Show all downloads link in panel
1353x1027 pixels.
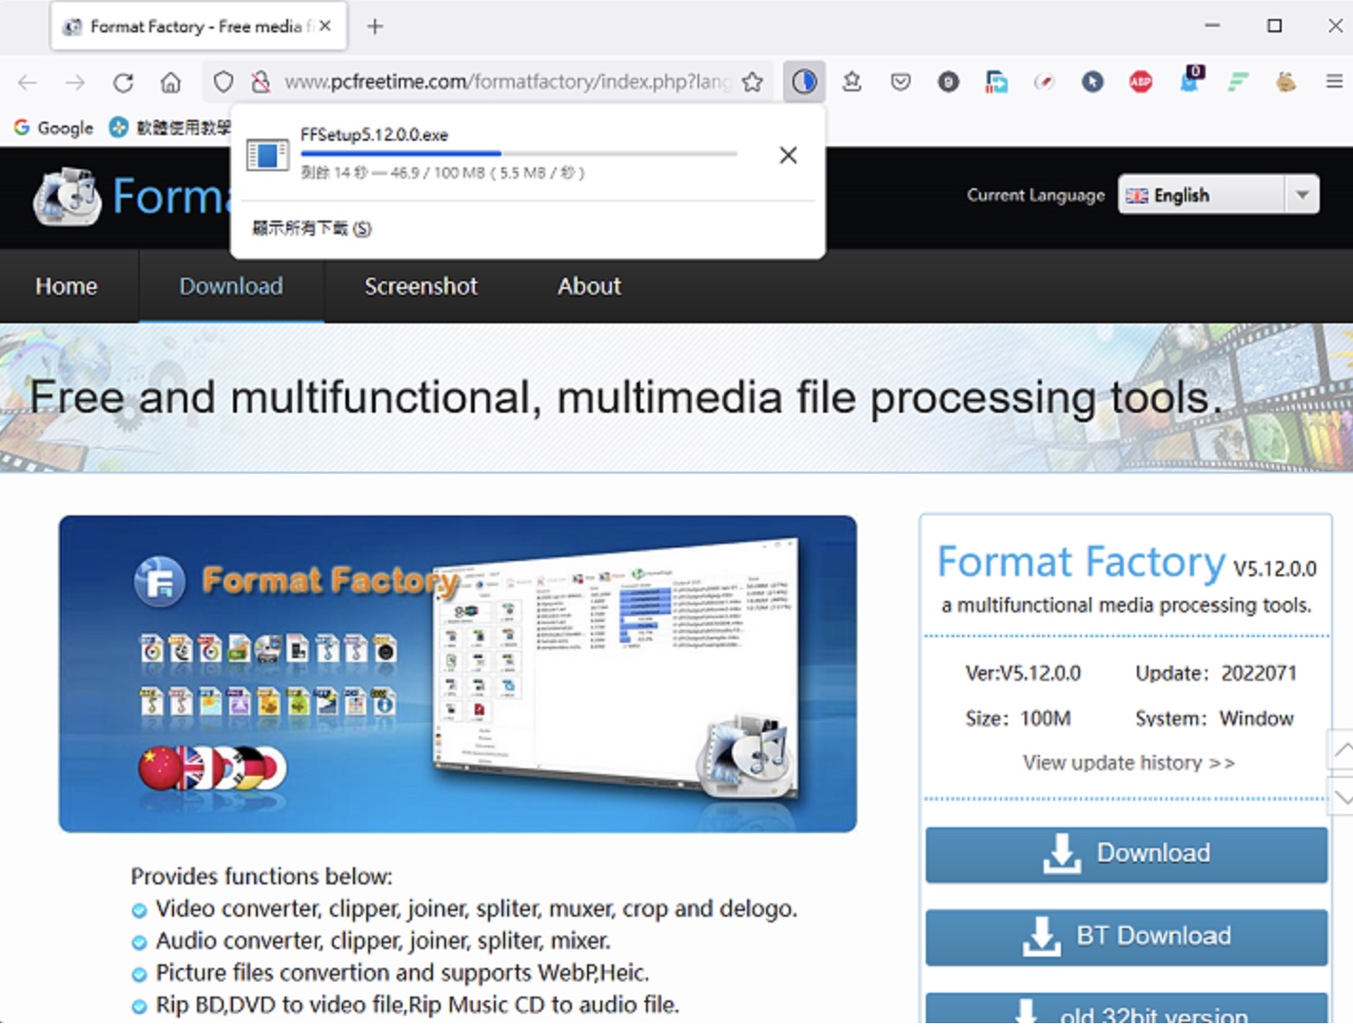point(311,228)
